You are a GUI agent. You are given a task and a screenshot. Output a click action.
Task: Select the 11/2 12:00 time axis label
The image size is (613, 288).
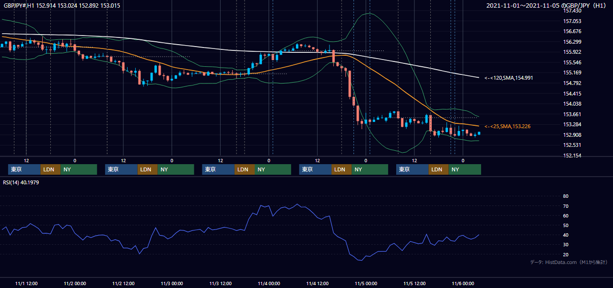tap(123, 284)
